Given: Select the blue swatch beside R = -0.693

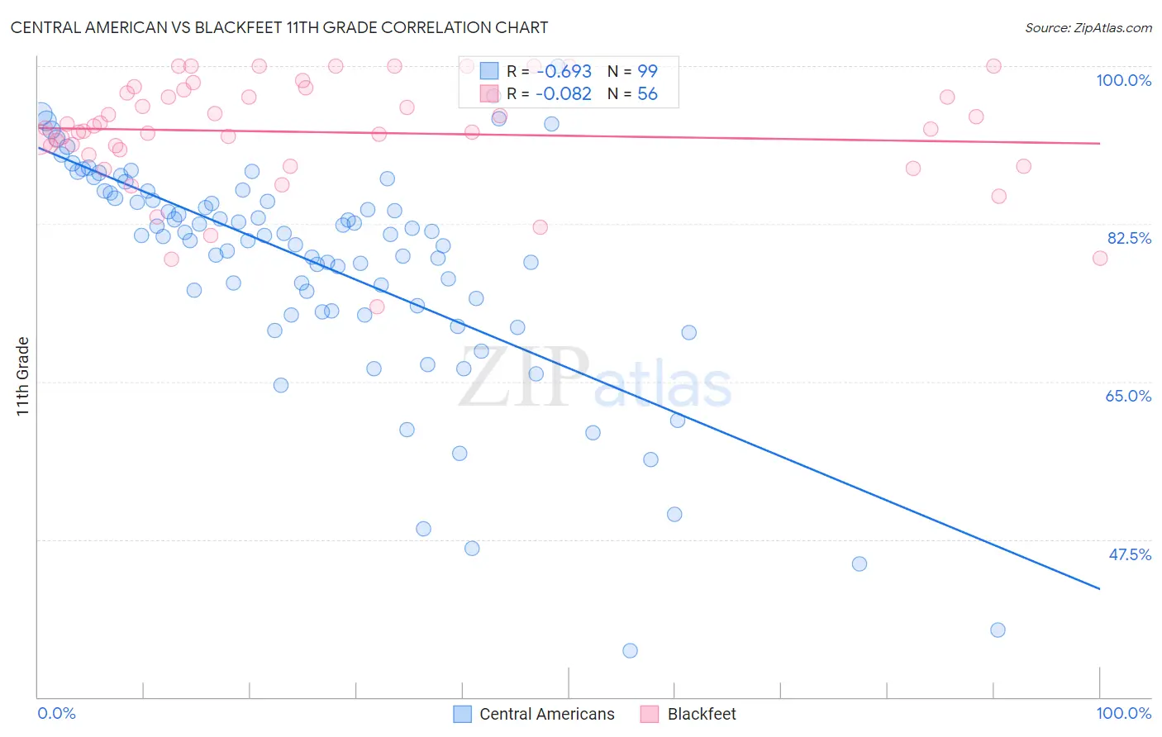Looking at the screenshot, I should point(489,71).
